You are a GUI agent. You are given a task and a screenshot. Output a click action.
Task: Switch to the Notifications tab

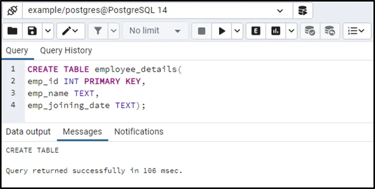[139, 132]
